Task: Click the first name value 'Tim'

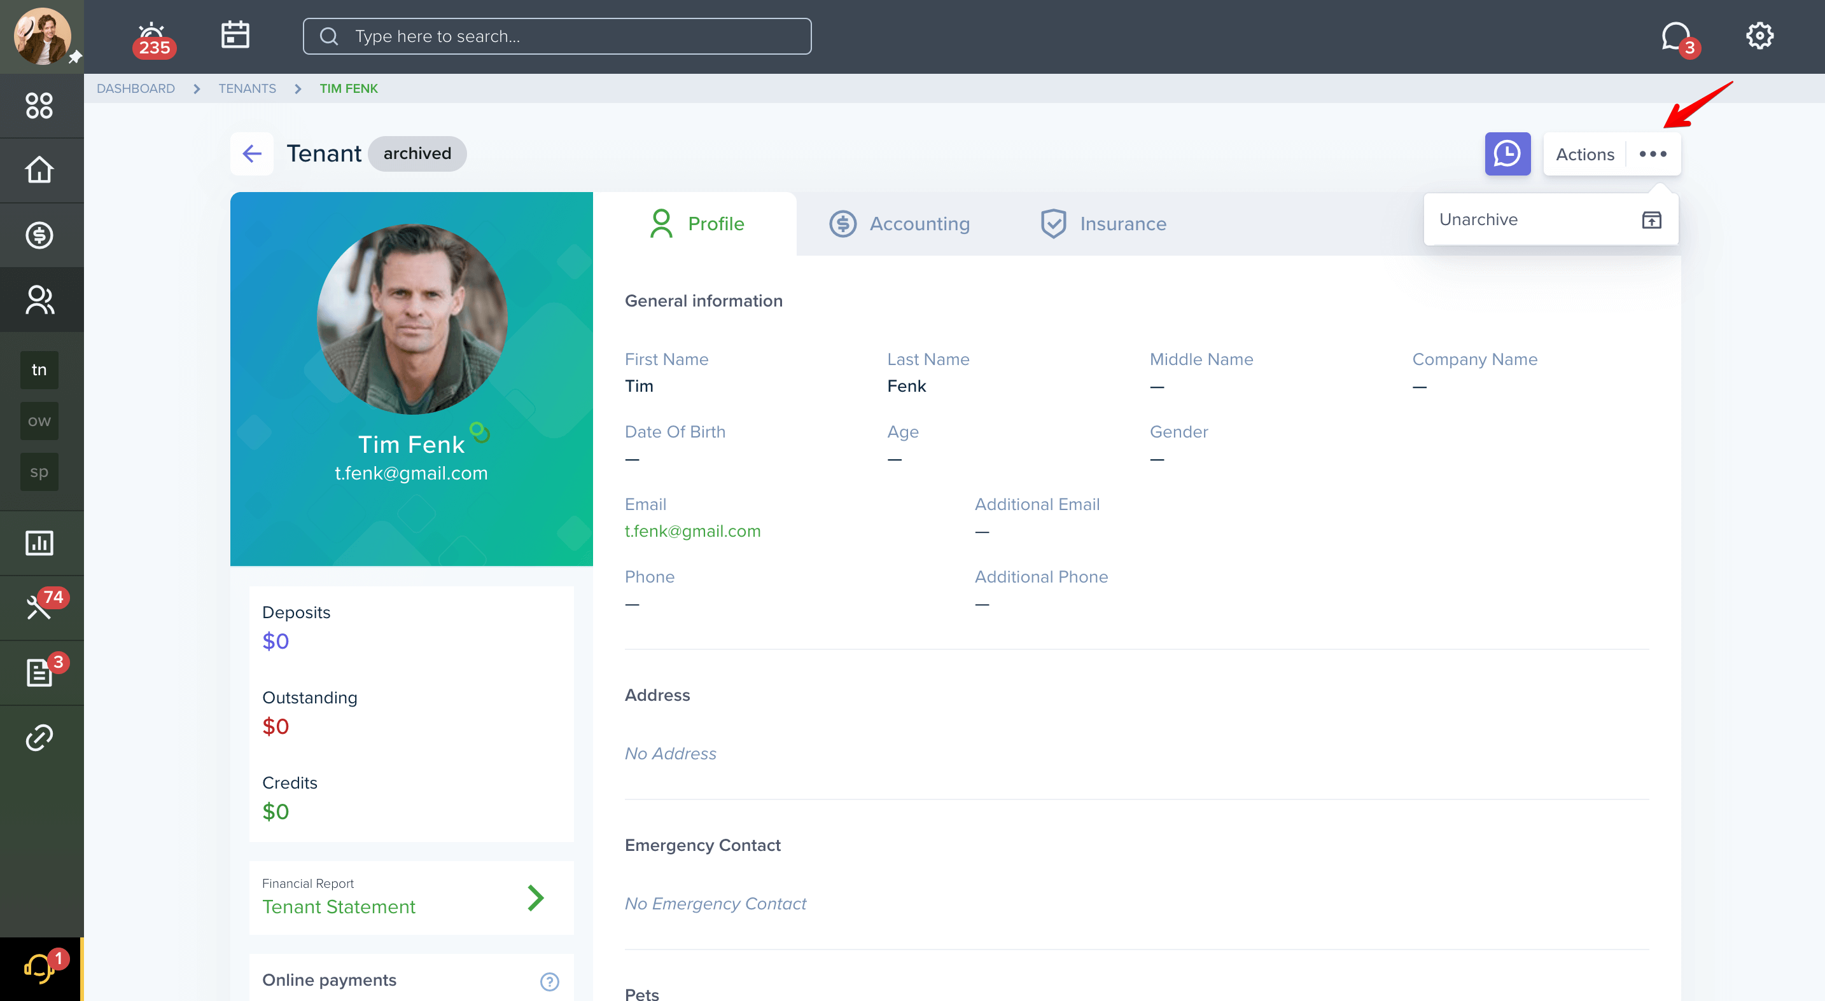Action: point(638,386)
